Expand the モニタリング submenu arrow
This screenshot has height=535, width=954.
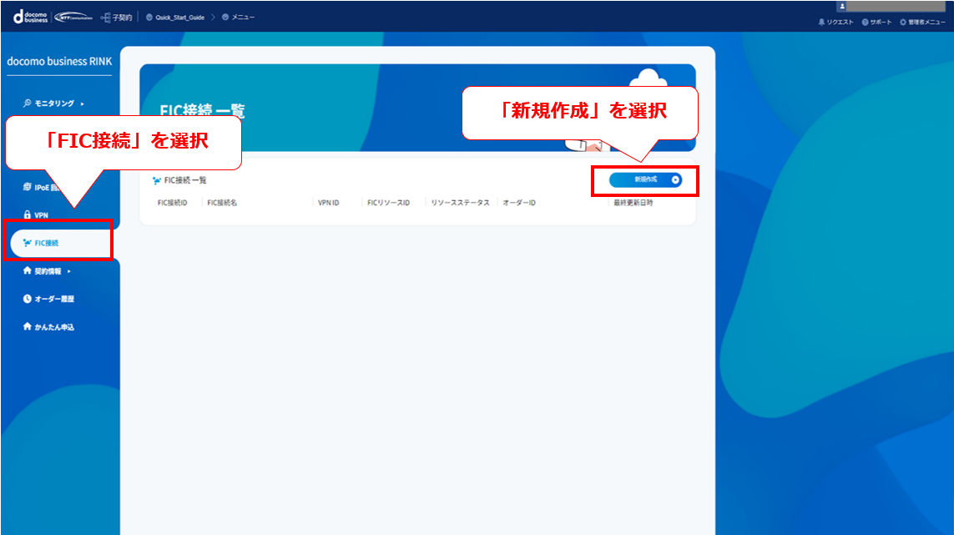point(82,103)
